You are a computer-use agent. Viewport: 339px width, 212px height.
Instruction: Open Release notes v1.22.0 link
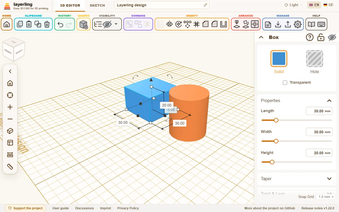point(318,208)
